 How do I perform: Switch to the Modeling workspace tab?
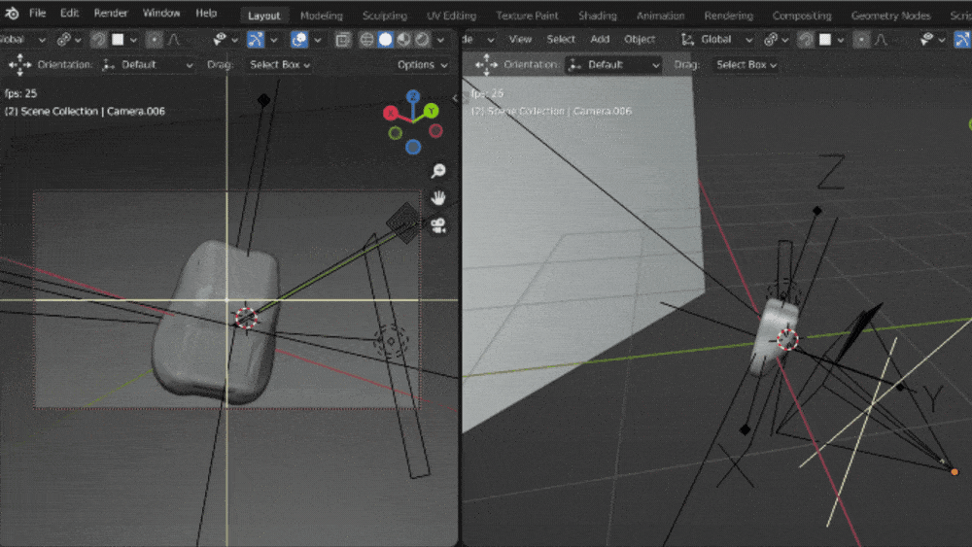(321, 16)
